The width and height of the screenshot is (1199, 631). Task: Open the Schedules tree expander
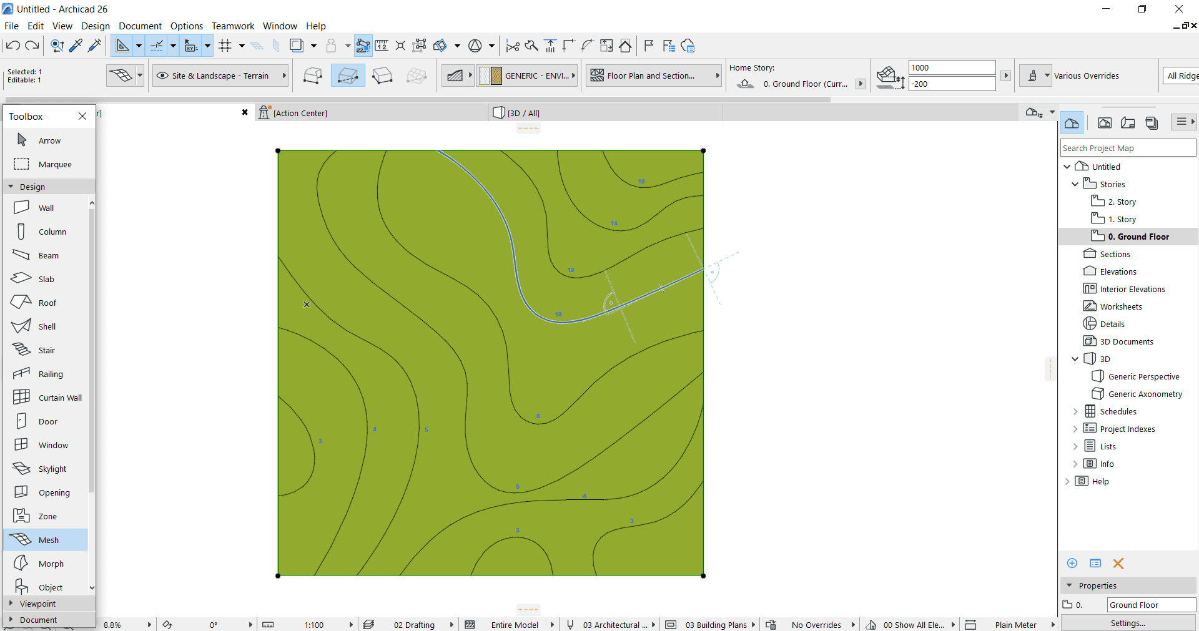pyautogui.click(x=1074, y=411)
